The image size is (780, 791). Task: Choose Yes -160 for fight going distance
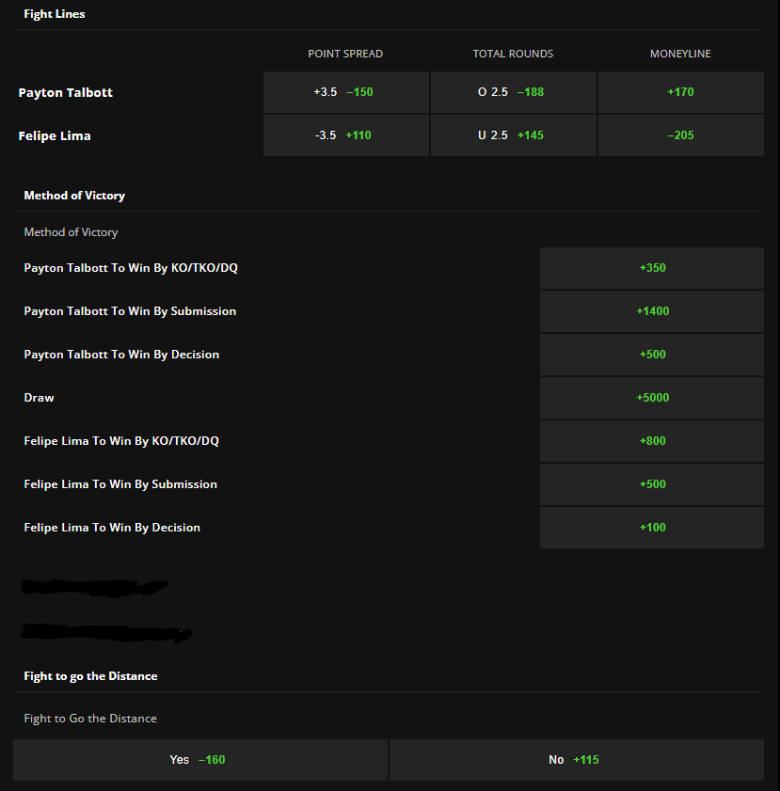199,760
